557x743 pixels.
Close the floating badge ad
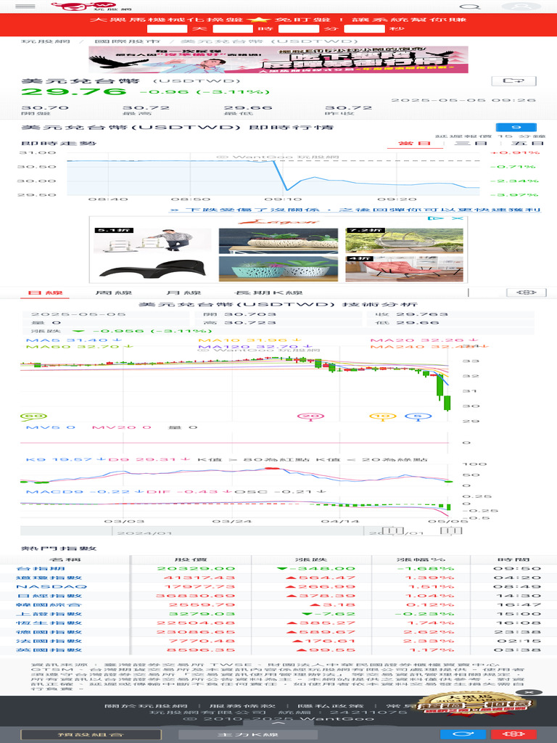[529, 691]
